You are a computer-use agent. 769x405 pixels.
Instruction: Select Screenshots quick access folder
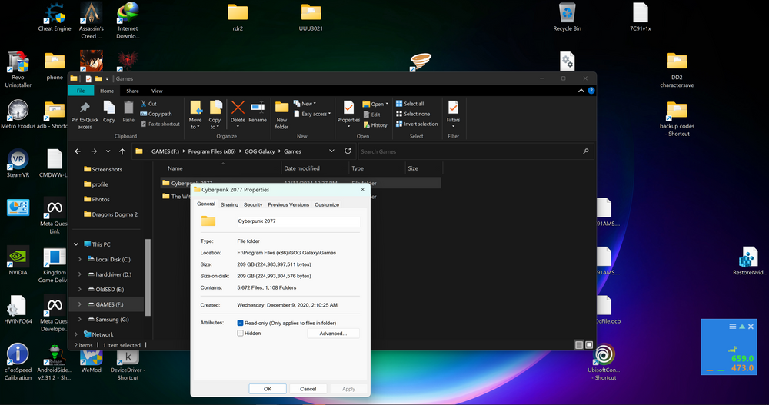[102, 169]
